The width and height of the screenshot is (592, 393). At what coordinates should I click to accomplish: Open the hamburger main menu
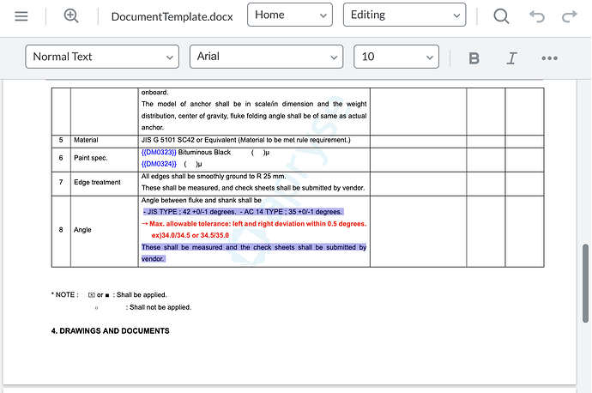[21, 16]
